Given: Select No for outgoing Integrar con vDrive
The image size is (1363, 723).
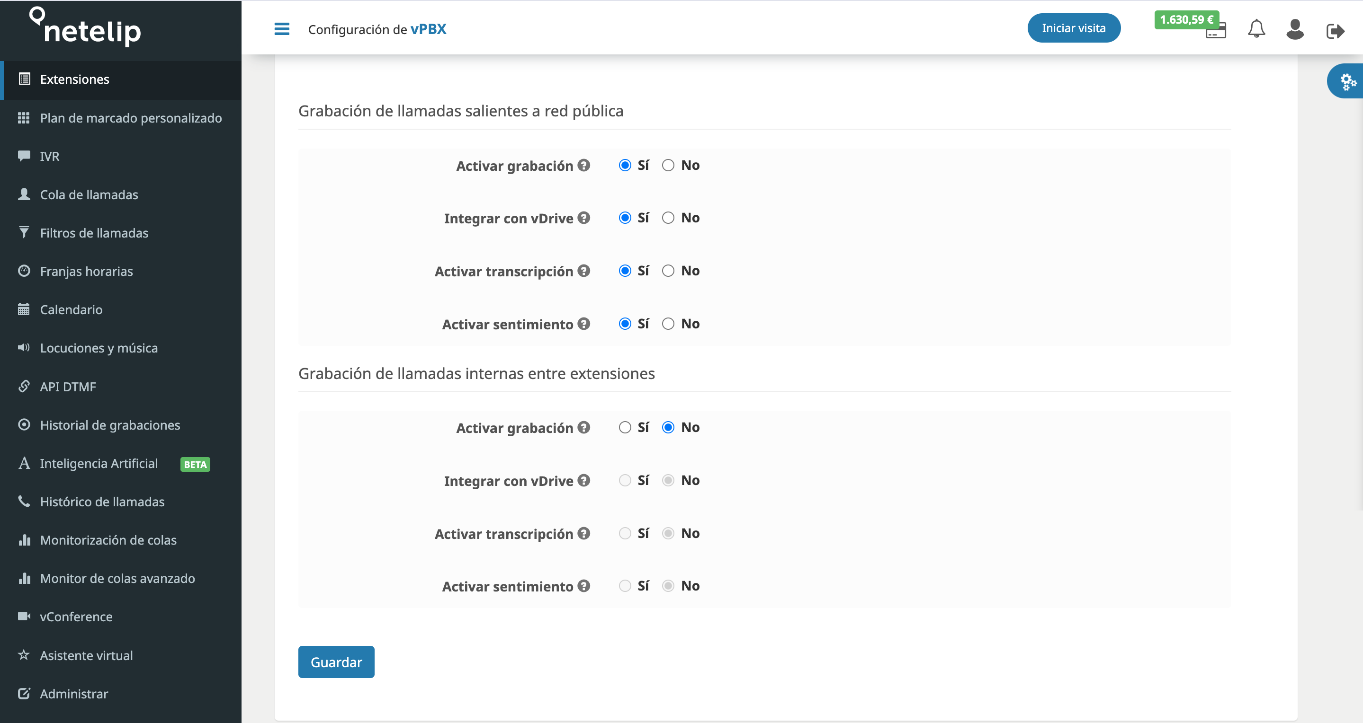Looking at the screenshot, I should [668, 218].
